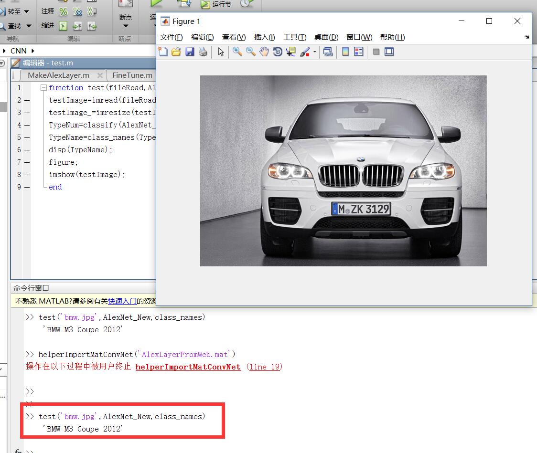The height and width of the screenshot is (453, 537).
Task: Select the Pan hand tool
Action: (x=264, y=52)
